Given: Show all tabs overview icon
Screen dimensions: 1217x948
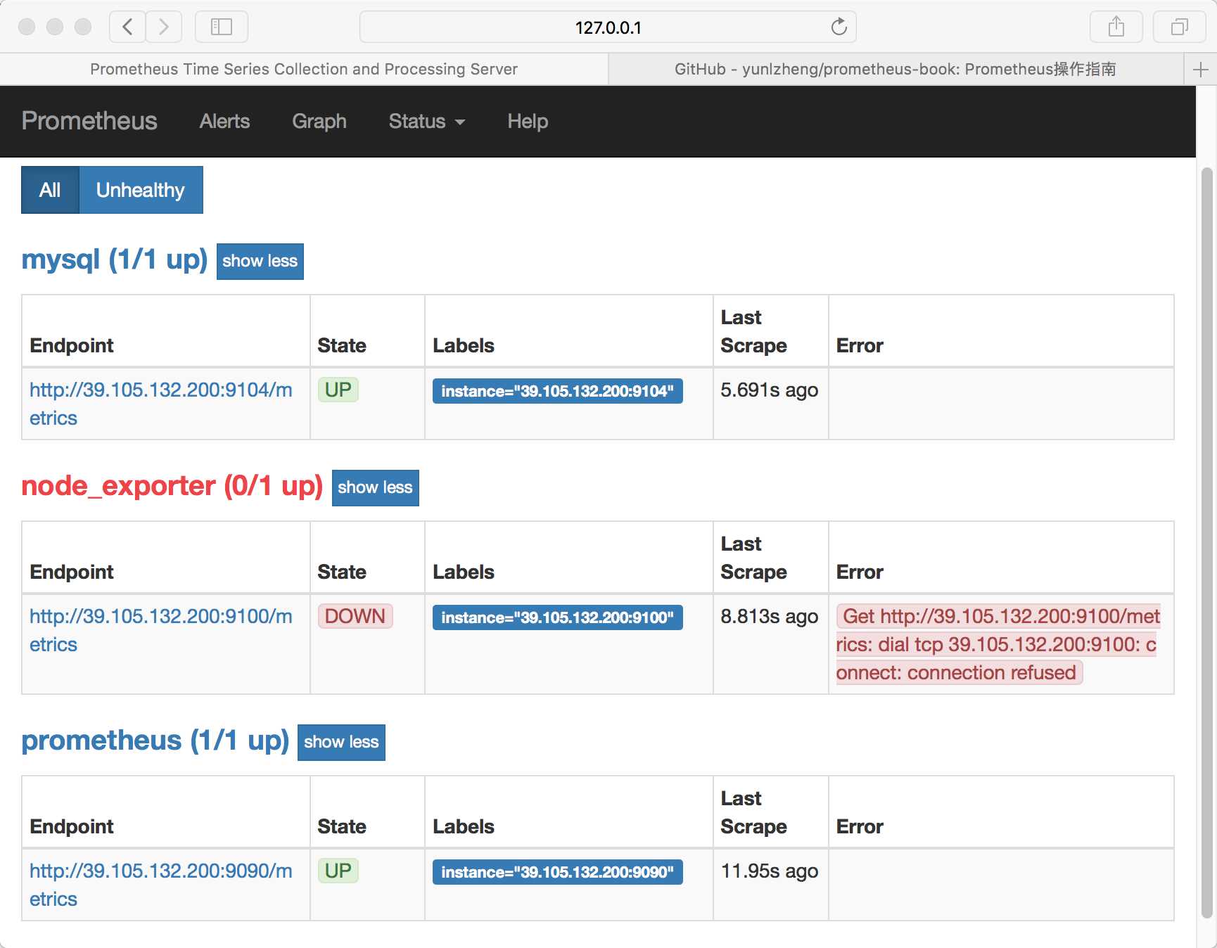Looking at the screenshot, I should coord(1180,27).
